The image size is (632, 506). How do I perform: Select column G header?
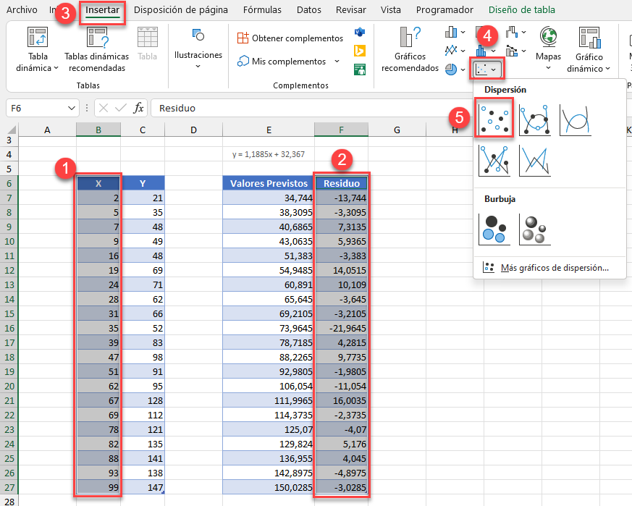397,130
